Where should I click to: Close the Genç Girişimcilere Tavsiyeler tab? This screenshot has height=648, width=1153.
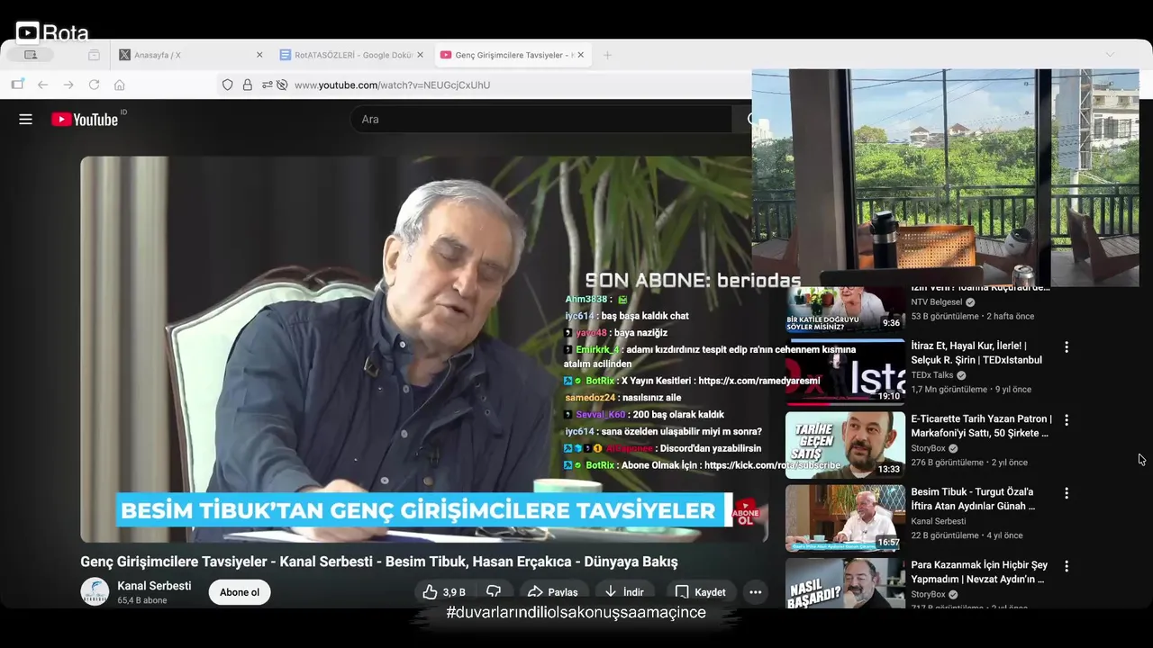(581, 55)
